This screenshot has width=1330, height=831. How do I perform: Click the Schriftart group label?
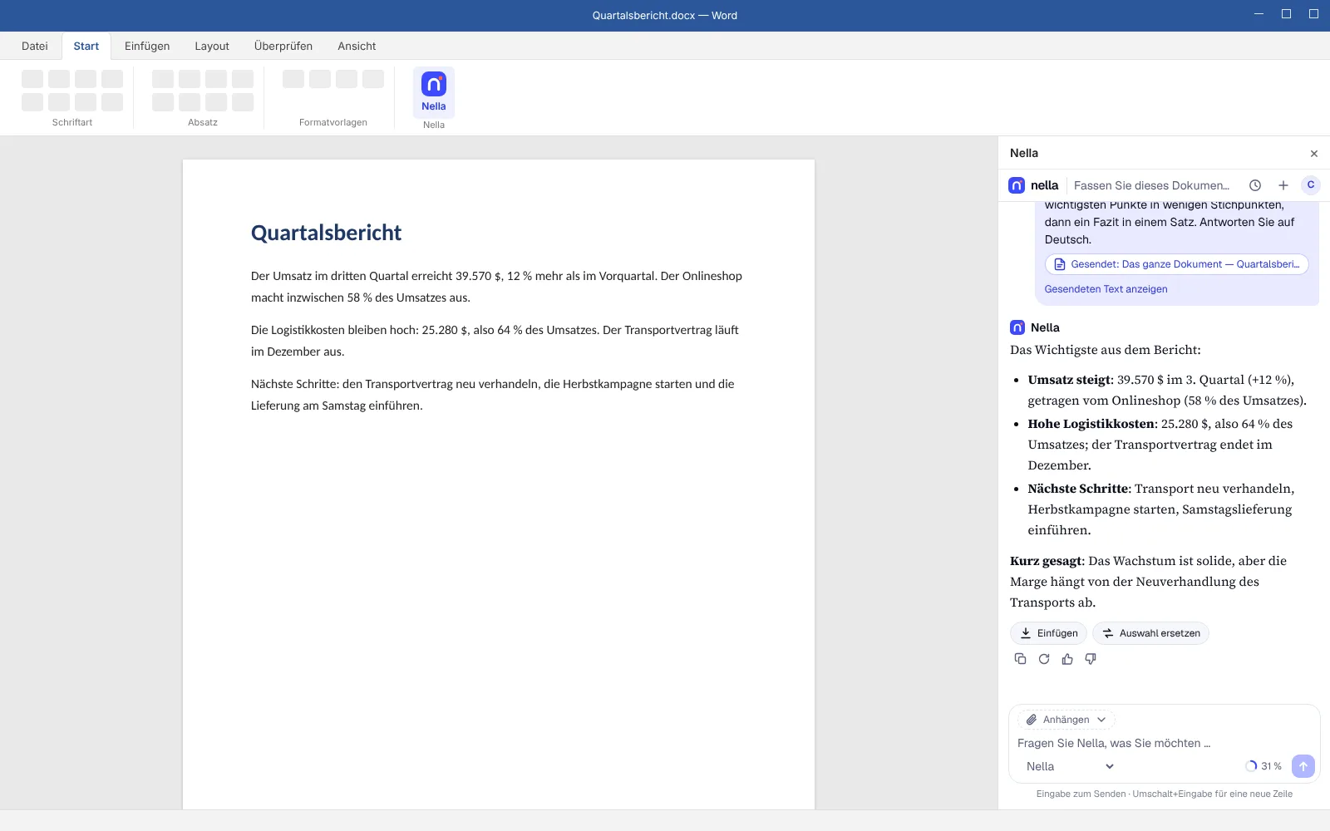[72, 122]
